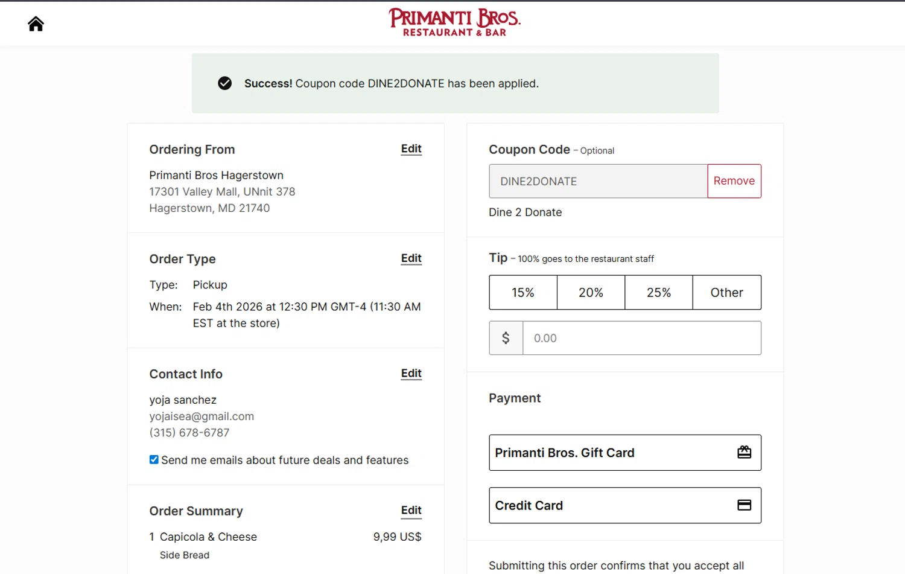Screen dimensions: 905x574
Task: Click the 'Primanti Bros Hagerstown' store name
Action: click(x=216, y=175)
